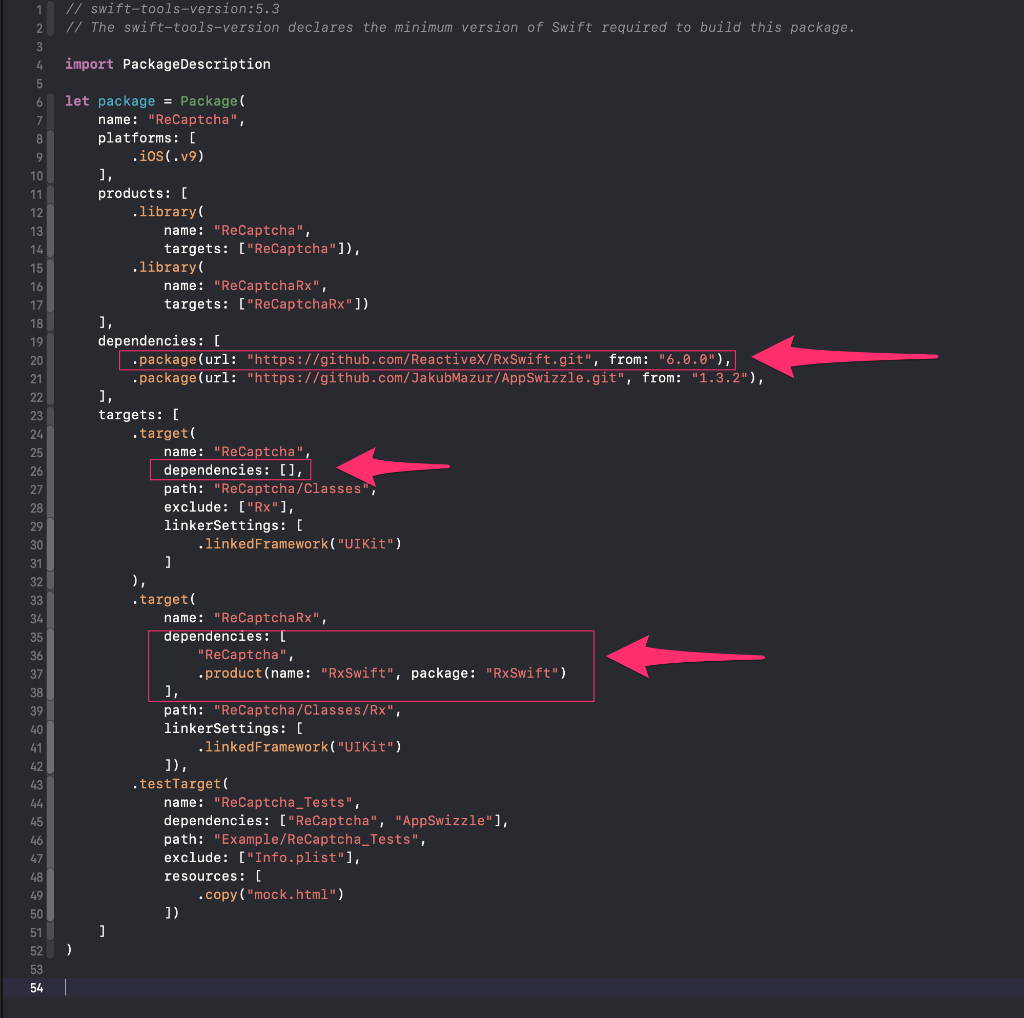Click the AppSwizzle GitHub URL string
Image resolution: width=1024 pixels, height=1018 pixels.
(436, 378)
